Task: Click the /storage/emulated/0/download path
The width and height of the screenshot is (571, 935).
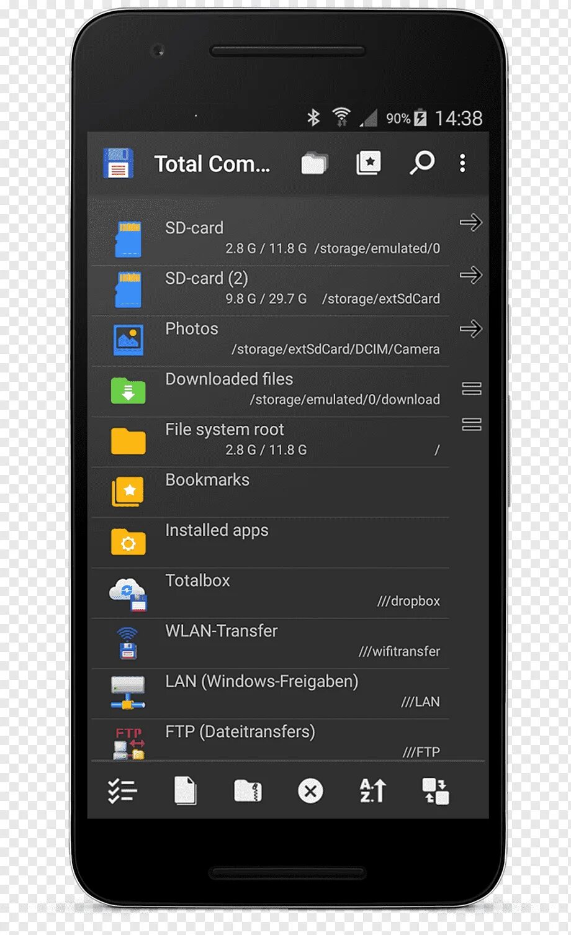Action: 345,399
